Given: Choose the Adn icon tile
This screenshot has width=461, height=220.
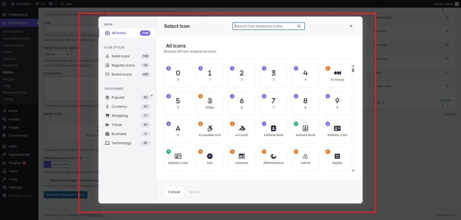Looking at the screenshot, I should click(210, 158).
